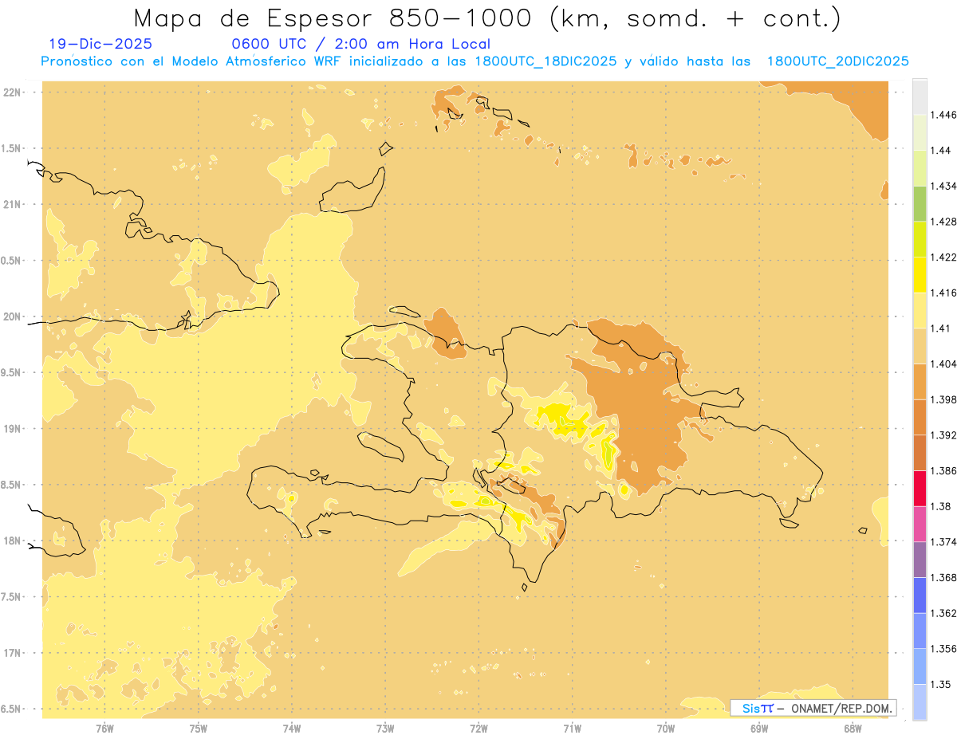This screenshot has height=739, width=957.
Task: Click the 1.392 colorbar value
Action: 943,435
